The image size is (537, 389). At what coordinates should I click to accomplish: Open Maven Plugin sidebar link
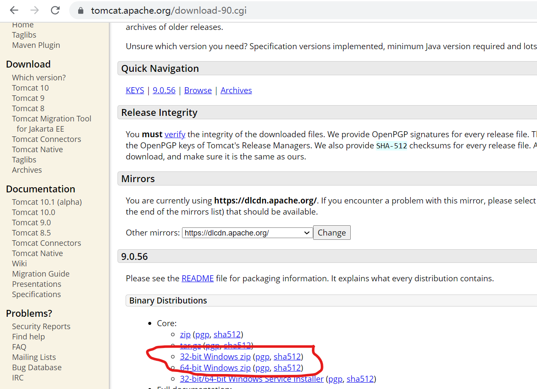click(36, 45)
